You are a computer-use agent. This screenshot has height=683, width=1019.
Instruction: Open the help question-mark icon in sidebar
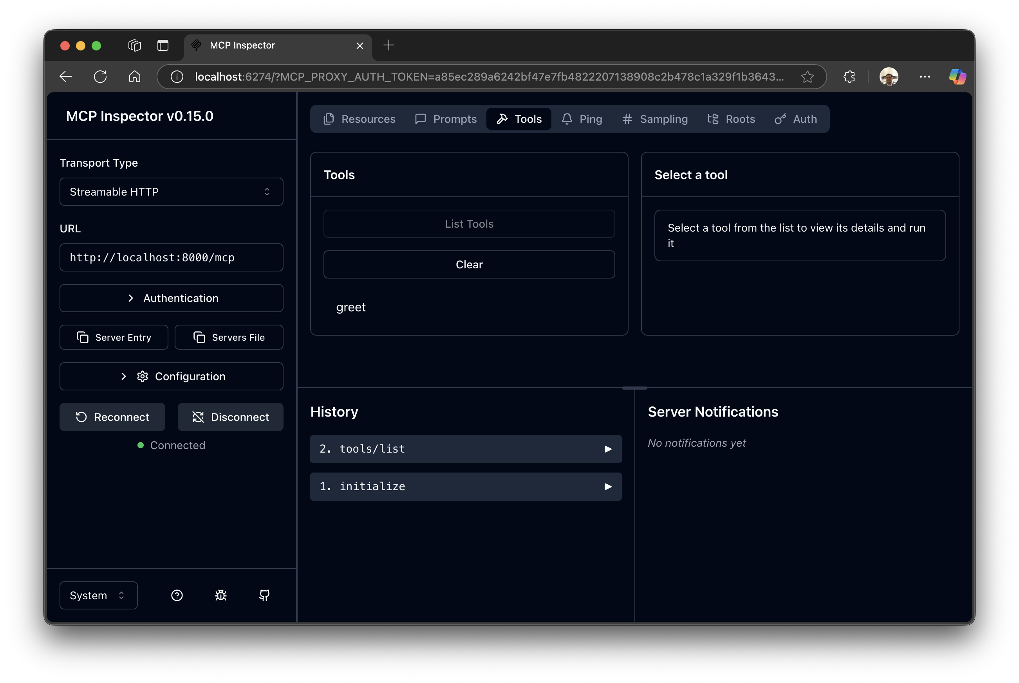click(x=177, y=595)
